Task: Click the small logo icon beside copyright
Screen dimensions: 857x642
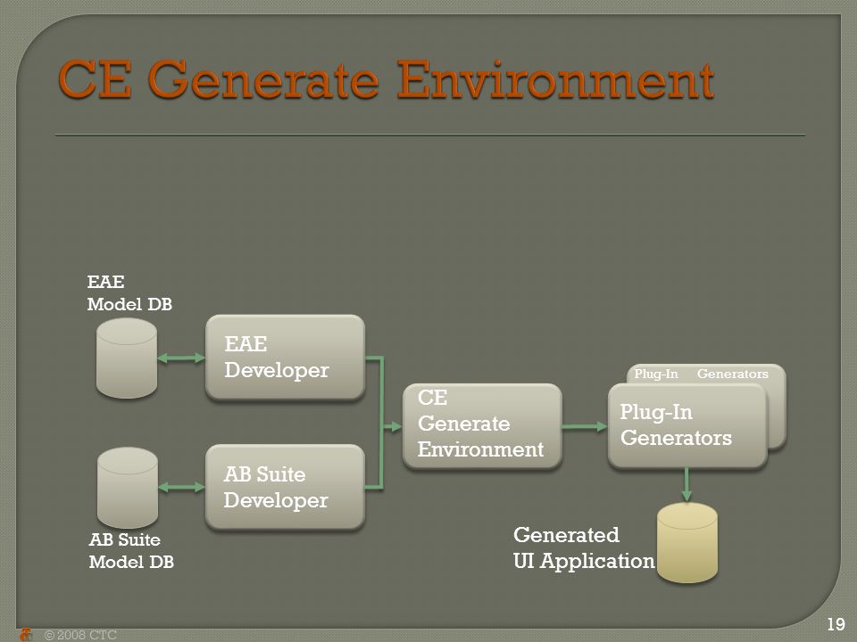Action: point(25,634)
